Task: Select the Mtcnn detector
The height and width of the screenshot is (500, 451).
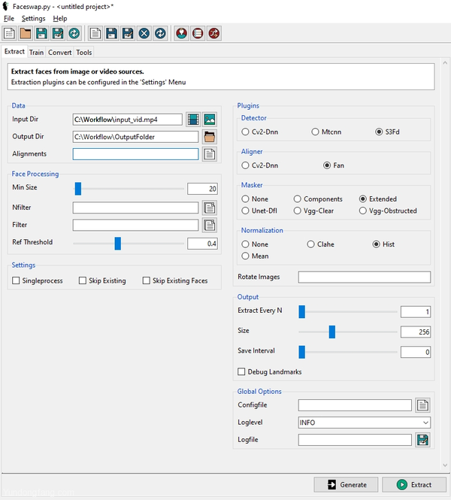Action: coord(326,132)
